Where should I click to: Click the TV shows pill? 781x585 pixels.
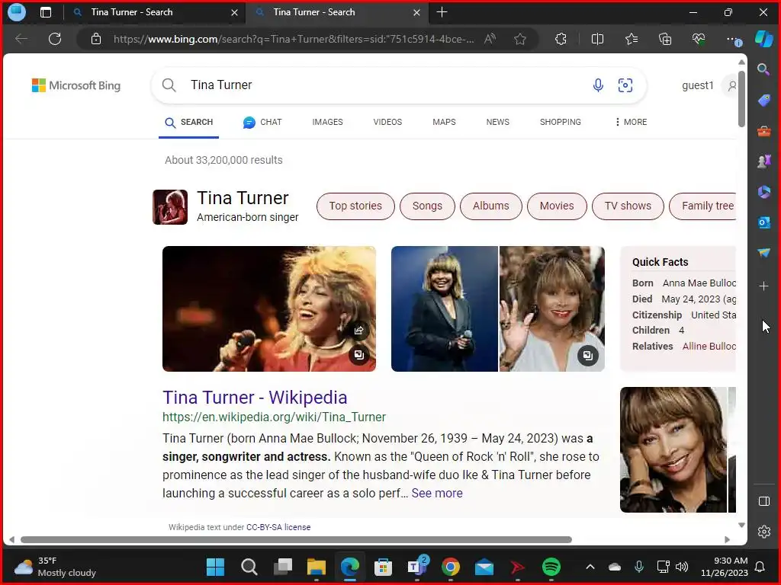628,206
